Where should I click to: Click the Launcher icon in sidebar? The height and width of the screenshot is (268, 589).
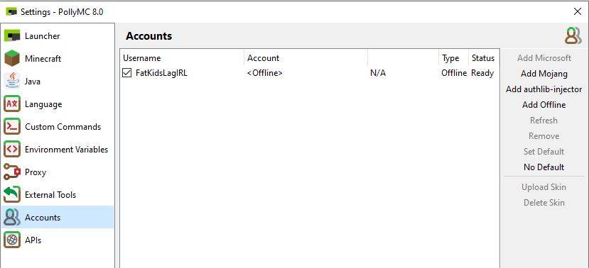(11, 36)
